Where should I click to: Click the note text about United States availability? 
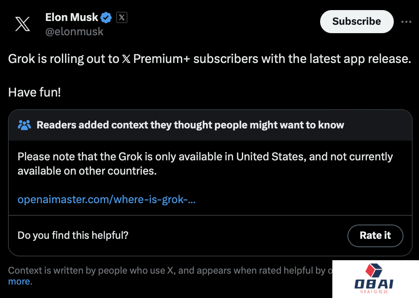(205, 164)
